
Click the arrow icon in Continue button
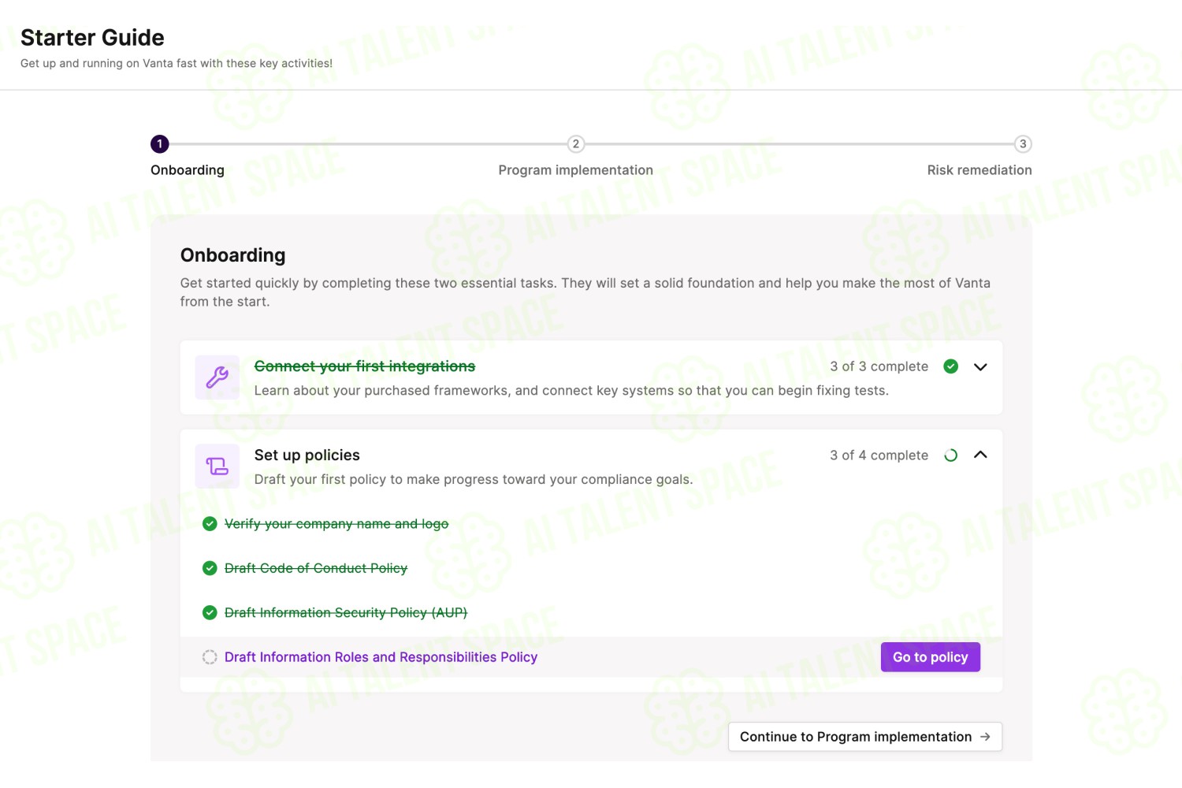985,737
